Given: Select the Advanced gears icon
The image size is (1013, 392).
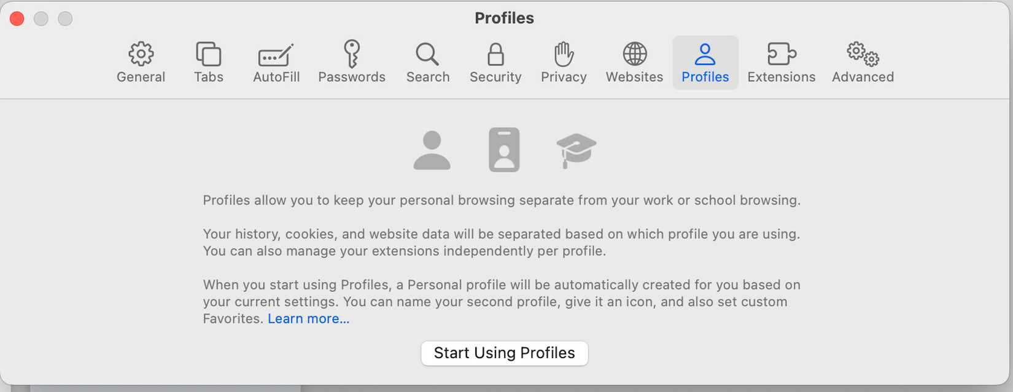Looking at the screenshot, I should 862,61.
